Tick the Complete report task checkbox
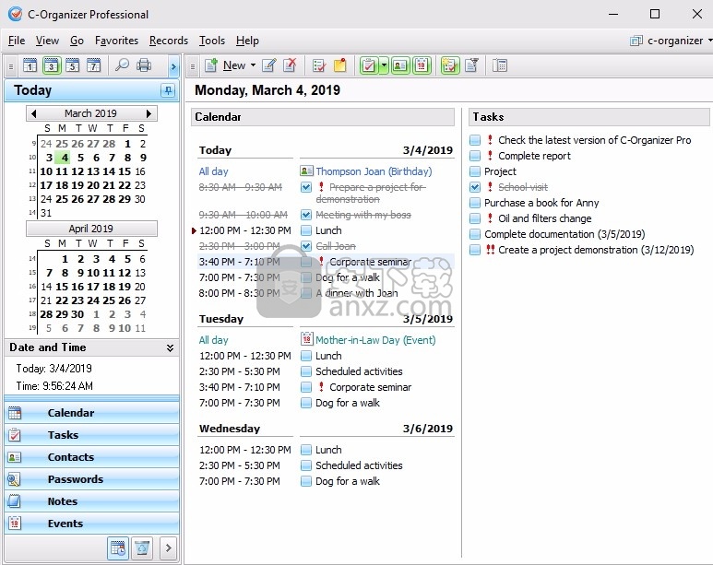This screenshot has height=565, width=713. click(474, 156)
